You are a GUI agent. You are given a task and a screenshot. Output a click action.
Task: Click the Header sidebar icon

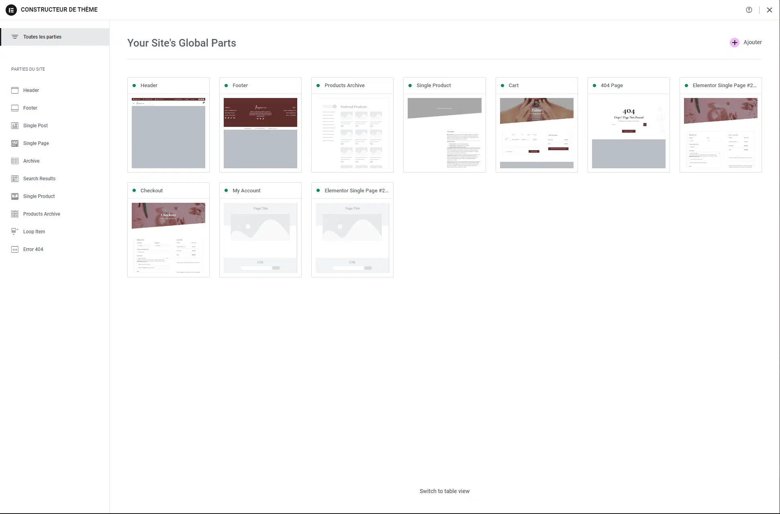coord(15,90)
